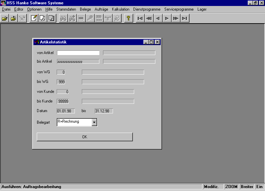The image size is (265, 191).
Task: Click the yellow question mark help icon
Action: point(128,18)
